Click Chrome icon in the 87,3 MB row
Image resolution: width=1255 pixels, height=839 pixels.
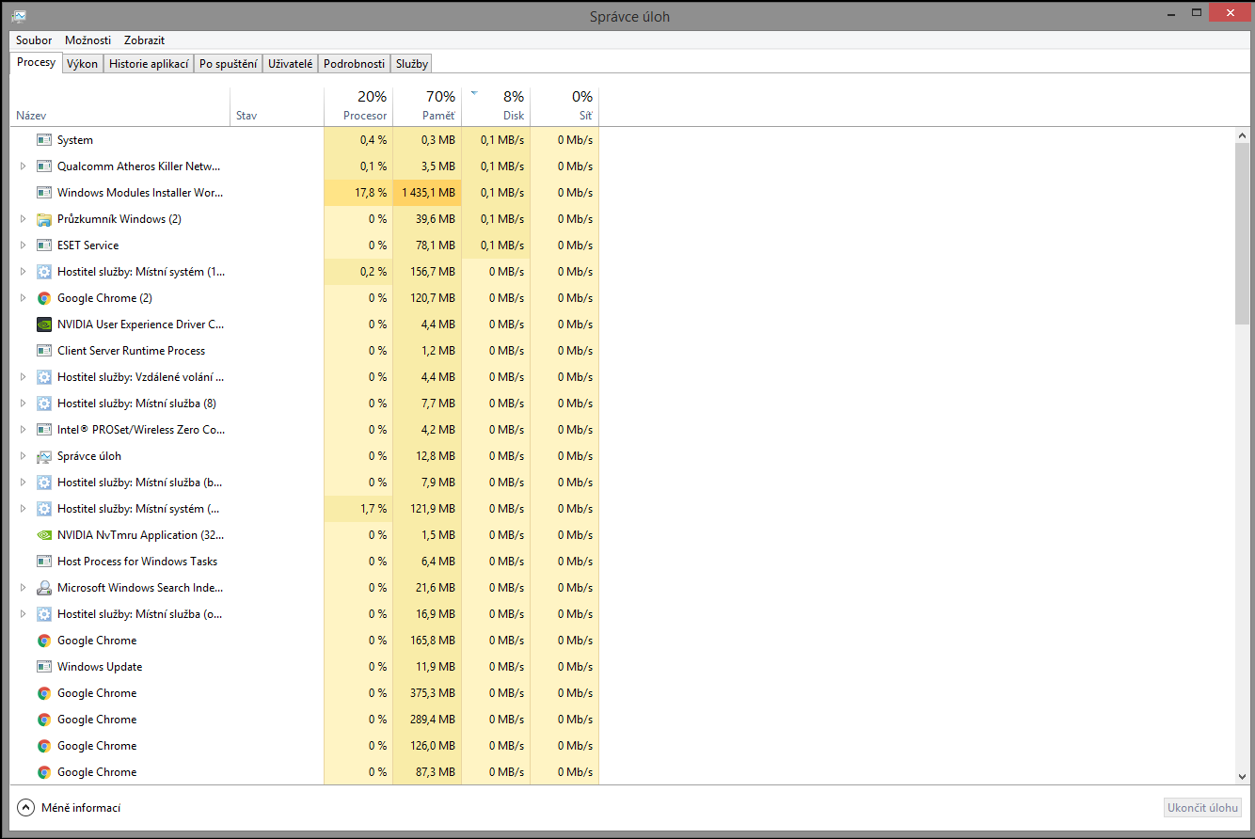tap(43, 772)
